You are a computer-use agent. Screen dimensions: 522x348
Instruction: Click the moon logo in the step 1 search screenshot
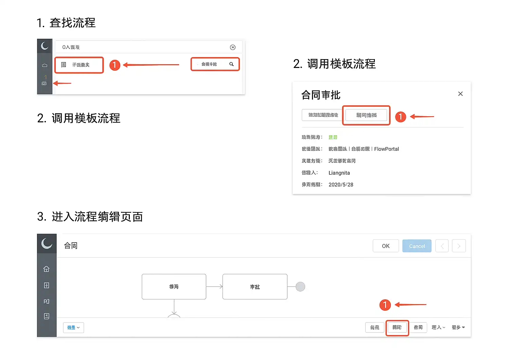click(x=45, y=46)
